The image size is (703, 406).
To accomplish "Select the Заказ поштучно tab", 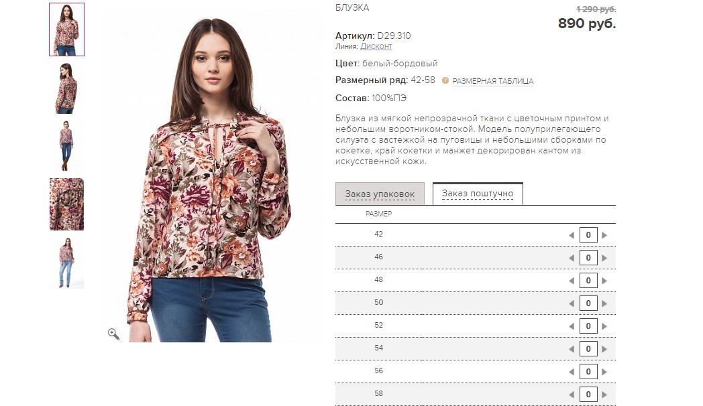I will pyautogui.click(x=478, y=194).
